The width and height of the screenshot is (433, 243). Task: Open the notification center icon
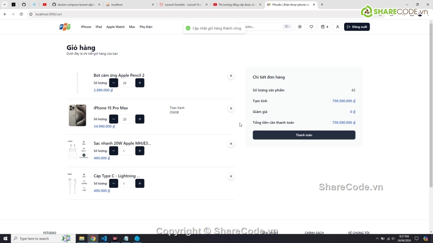point(417,238)
